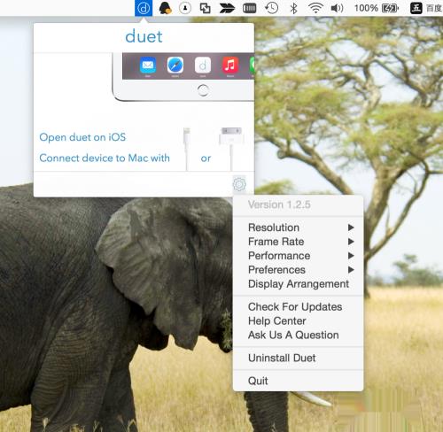Image resolution: width=443 pixels, height=432 pixels.
Task: Click Music icon on the iPad illustration
Action: pos(230,66)
